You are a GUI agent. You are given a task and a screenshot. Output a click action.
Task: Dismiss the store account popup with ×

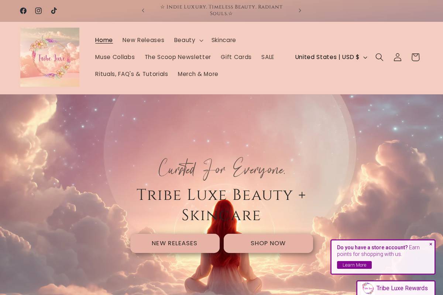[430, 244]
